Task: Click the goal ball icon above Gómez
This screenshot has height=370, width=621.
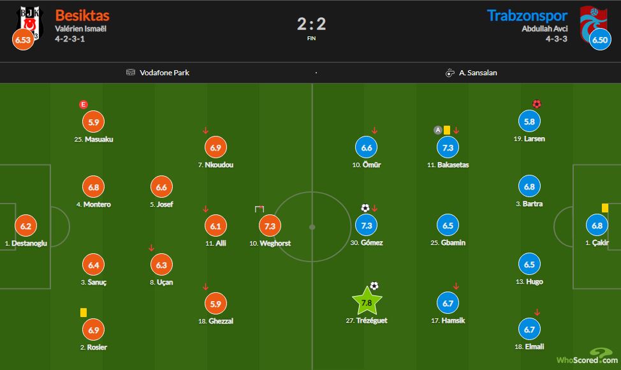Action: pyautogui.click(x=365, y=208)
